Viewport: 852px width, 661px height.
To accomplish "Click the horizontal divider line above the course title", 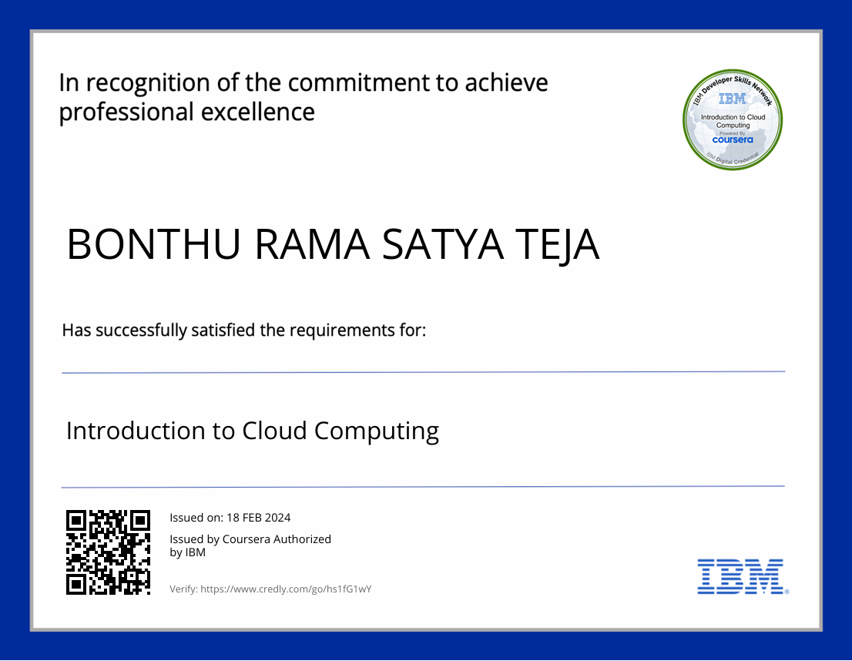I will [x=423, y=373].
